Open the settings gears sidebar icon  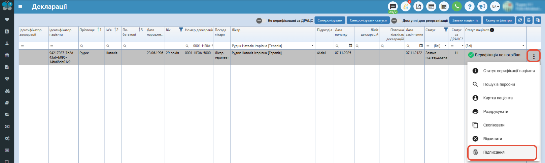[x=7, y=139]
